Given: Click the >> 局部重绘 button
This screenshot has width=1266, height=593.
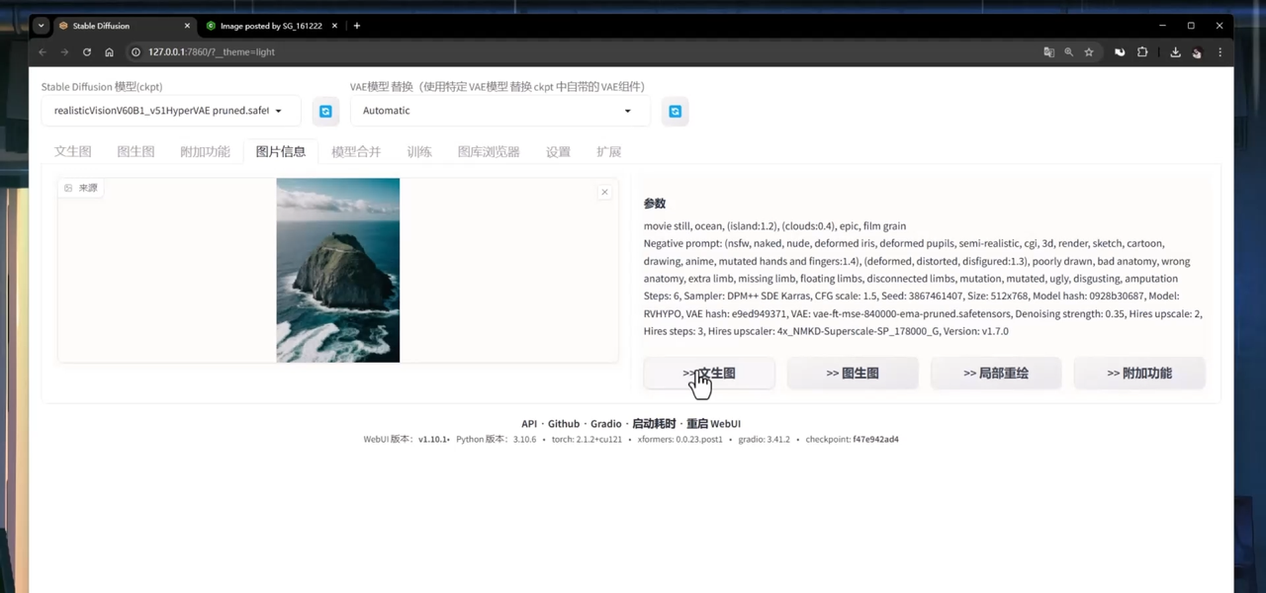Looking at the screenshot, I should click(x=995, y=373).
